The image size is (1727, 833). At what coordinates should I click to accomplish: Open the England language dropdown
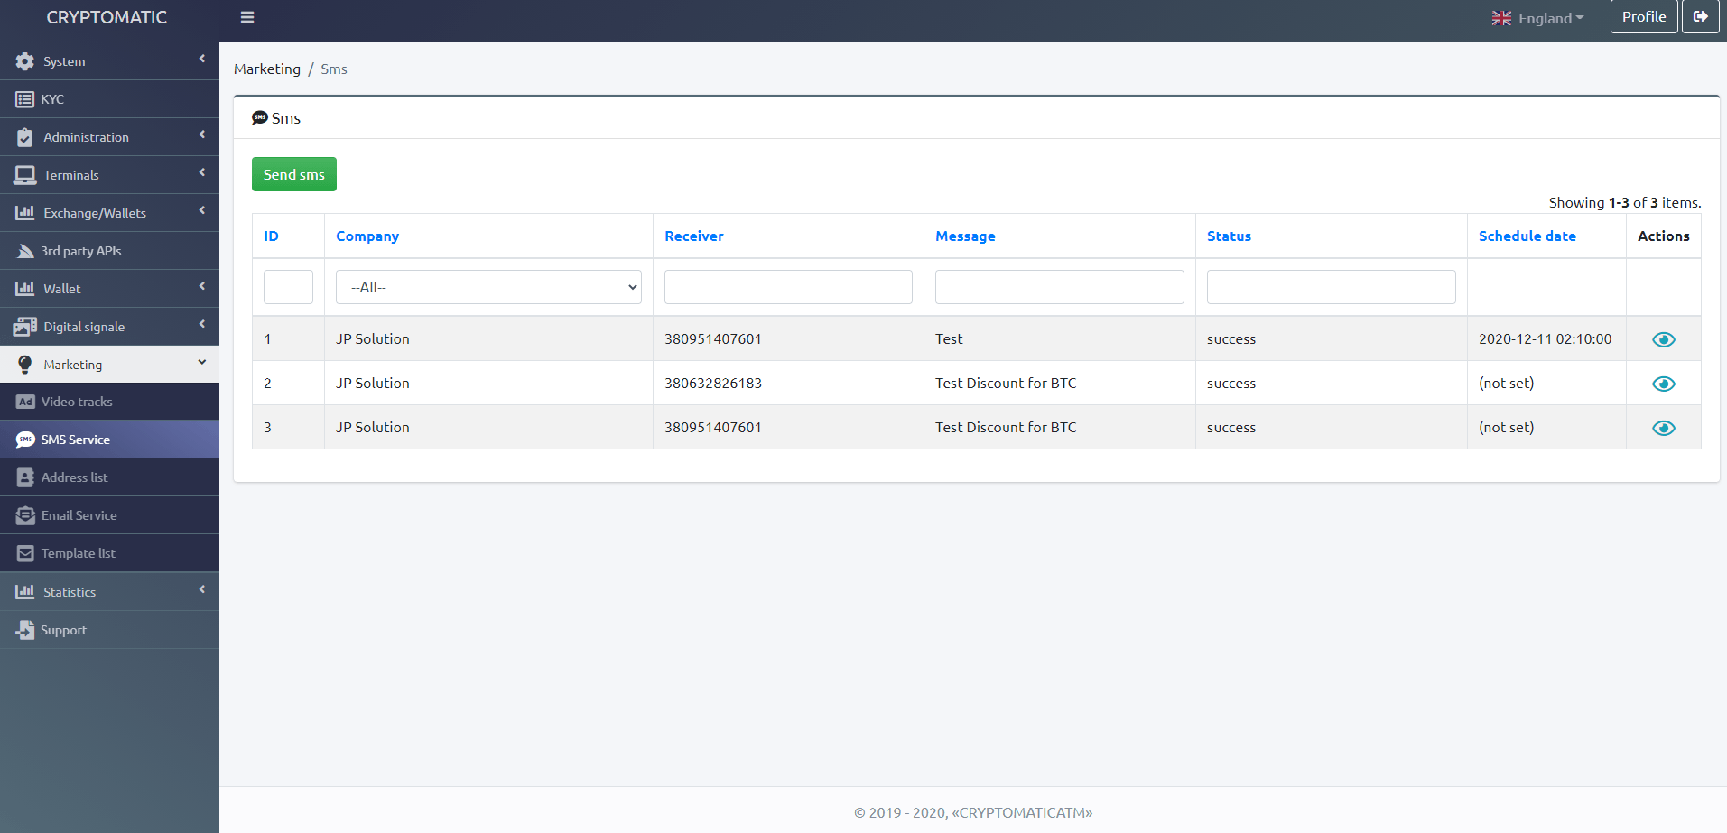tap(1538, 18)
